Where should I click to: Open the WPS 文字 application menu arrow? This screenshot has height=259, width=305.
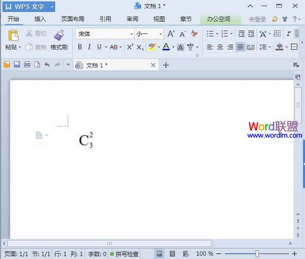[52, 6]
